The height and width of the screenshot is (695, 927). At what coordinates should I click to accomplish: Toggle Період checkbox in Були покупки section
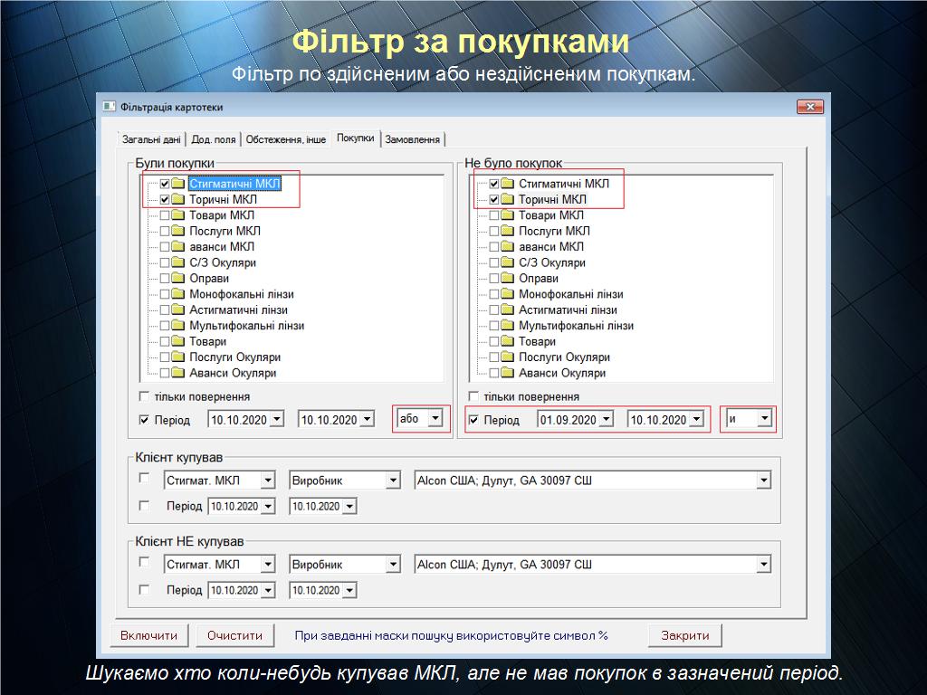[x=144, y=420]
